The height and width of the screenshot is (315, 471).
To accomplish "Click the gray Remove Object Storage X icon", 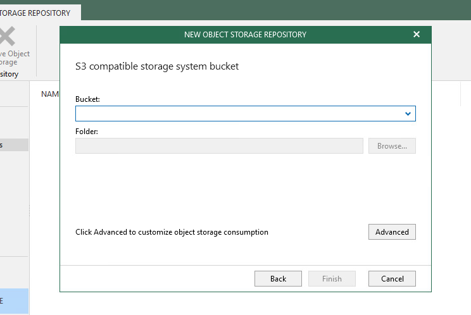I will click(x=6, y=36).
